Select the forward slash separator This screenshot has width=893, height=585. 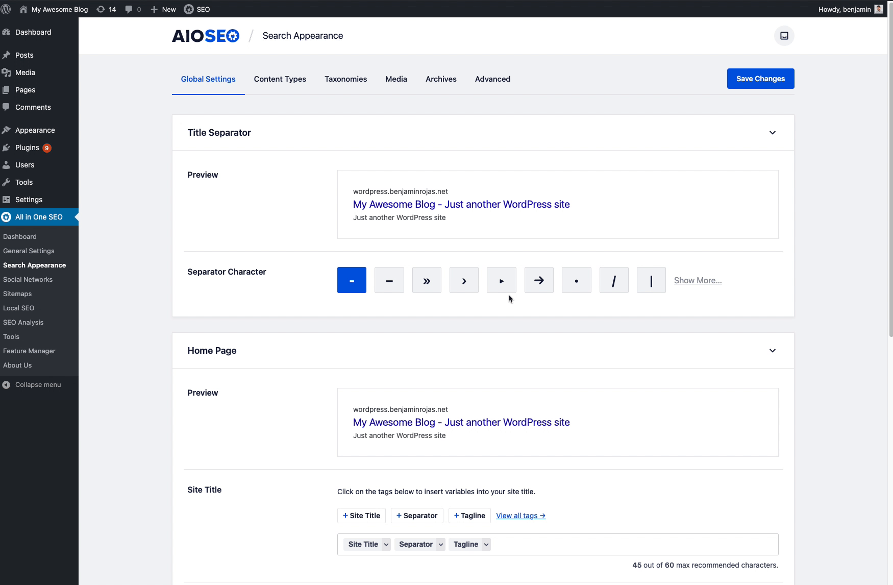point(614,280)
